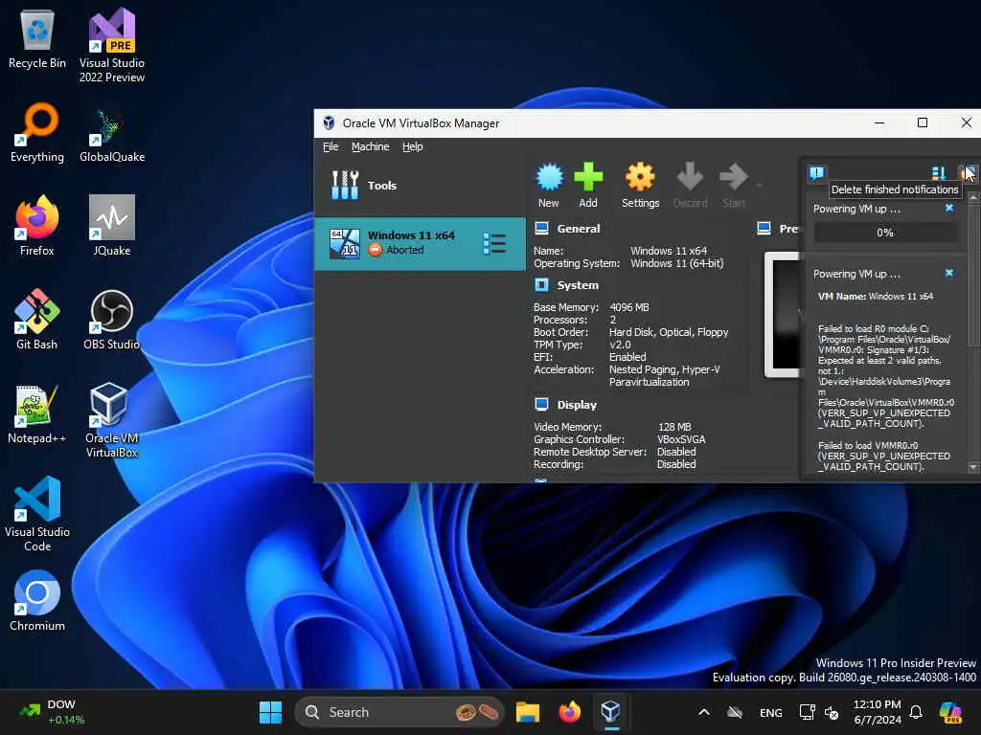Dismiss the Powering VM up error notification
Screen dimensions: 981x735
[x=949, y=273]
